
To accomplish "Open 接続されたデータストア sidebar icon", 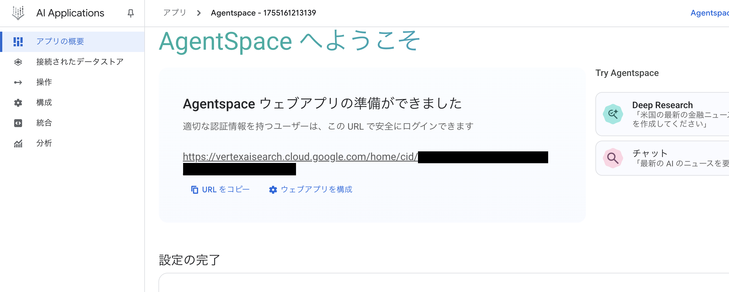I will [18, 62].
